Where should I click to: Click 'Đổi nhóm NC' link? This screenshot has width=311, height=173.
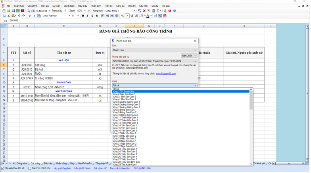[x=101, y=169]
